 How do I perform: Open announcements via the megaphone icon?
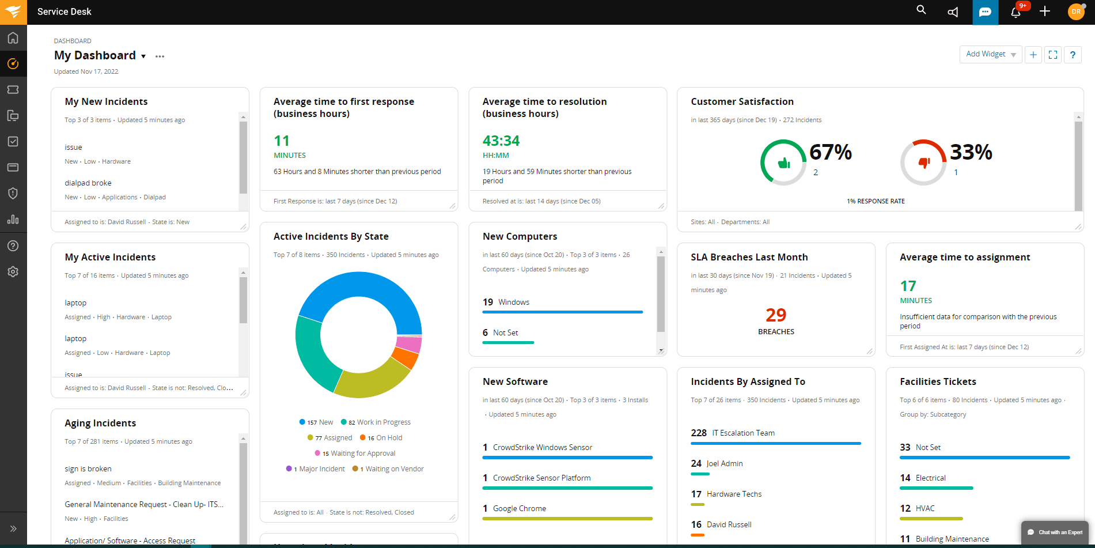[953, 12]
